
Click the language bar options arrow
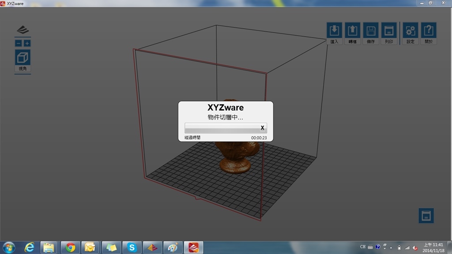tap(385, 248)
